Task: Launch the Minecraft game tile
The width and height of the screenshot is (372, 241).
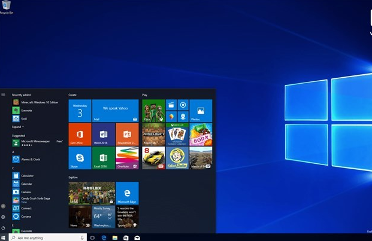Action: coord(153,134)
